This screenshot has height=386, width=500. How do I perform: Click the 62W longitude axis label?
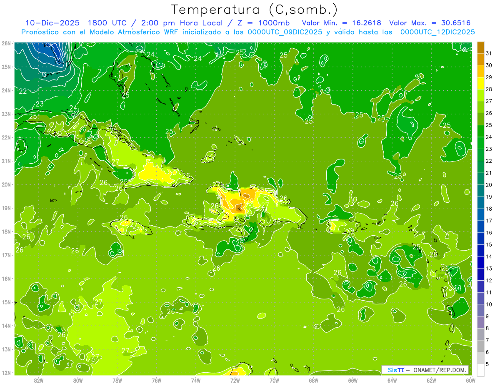pos(431,380)
